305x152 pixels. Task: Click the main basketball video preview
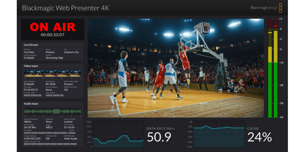pyautogui.click(x=176, y=68)
